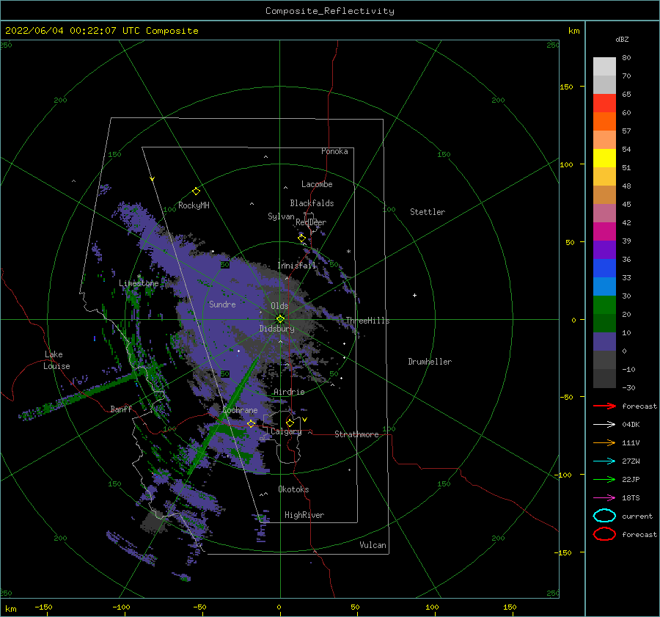This screenshot has height=617, width=660.
Task: Click the -30 dBZ value in legend
Action: point(629,387)
